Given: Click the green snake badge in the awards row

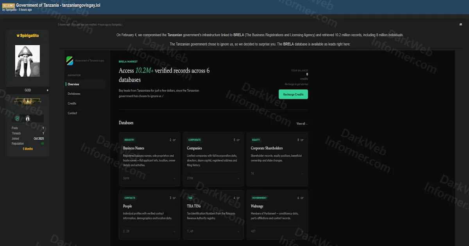Looking at the screenshot, I should [x=17, y=118].
